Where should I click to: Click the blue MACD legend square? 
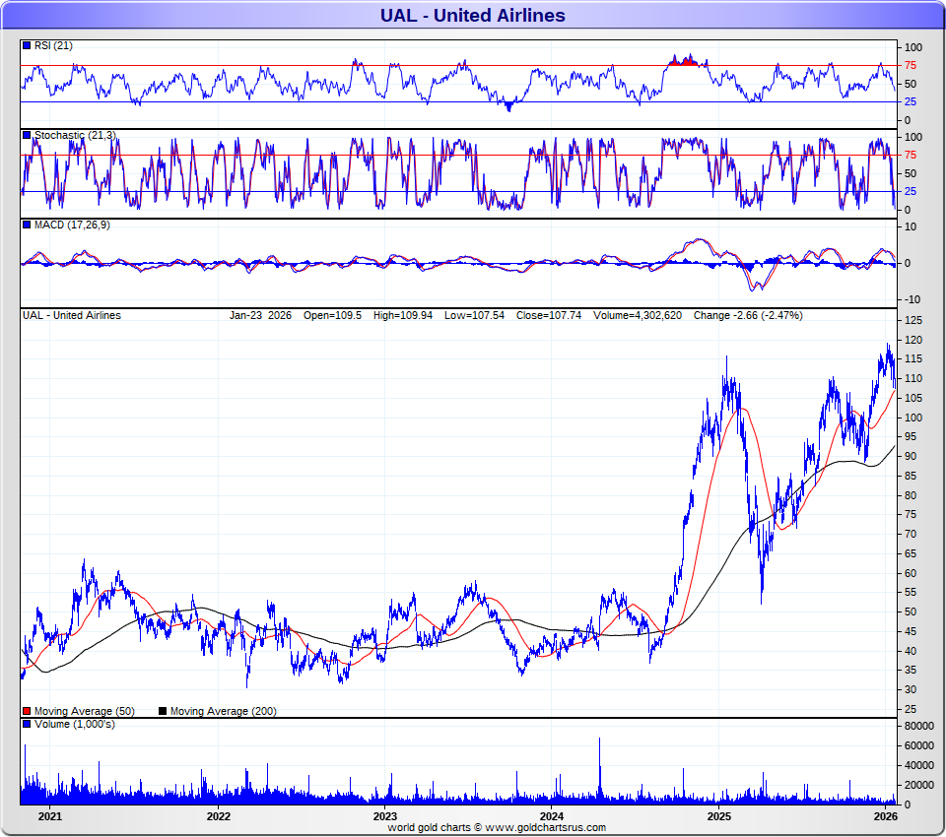(x=27, y=225)
